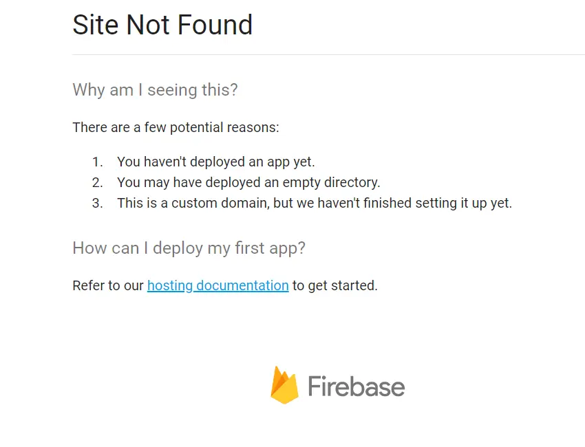Click the 'to get started' text
Viewport: 585px width, 447px height.
[335, 285]
